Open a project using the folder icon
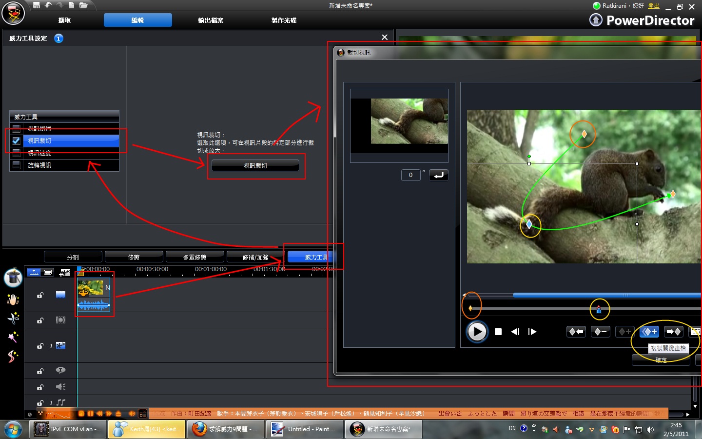Screen dimensions: 702x439 (83, 5)
